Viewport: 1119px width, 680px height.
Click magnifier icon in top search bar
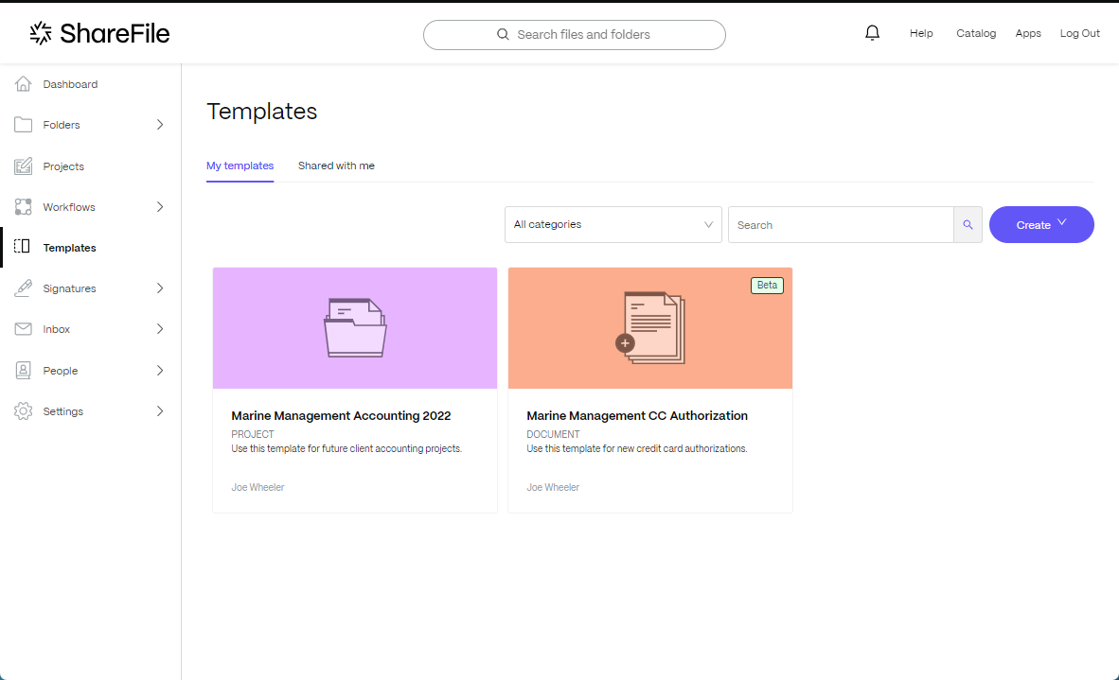pyautogui.click(x=503, y=34)
